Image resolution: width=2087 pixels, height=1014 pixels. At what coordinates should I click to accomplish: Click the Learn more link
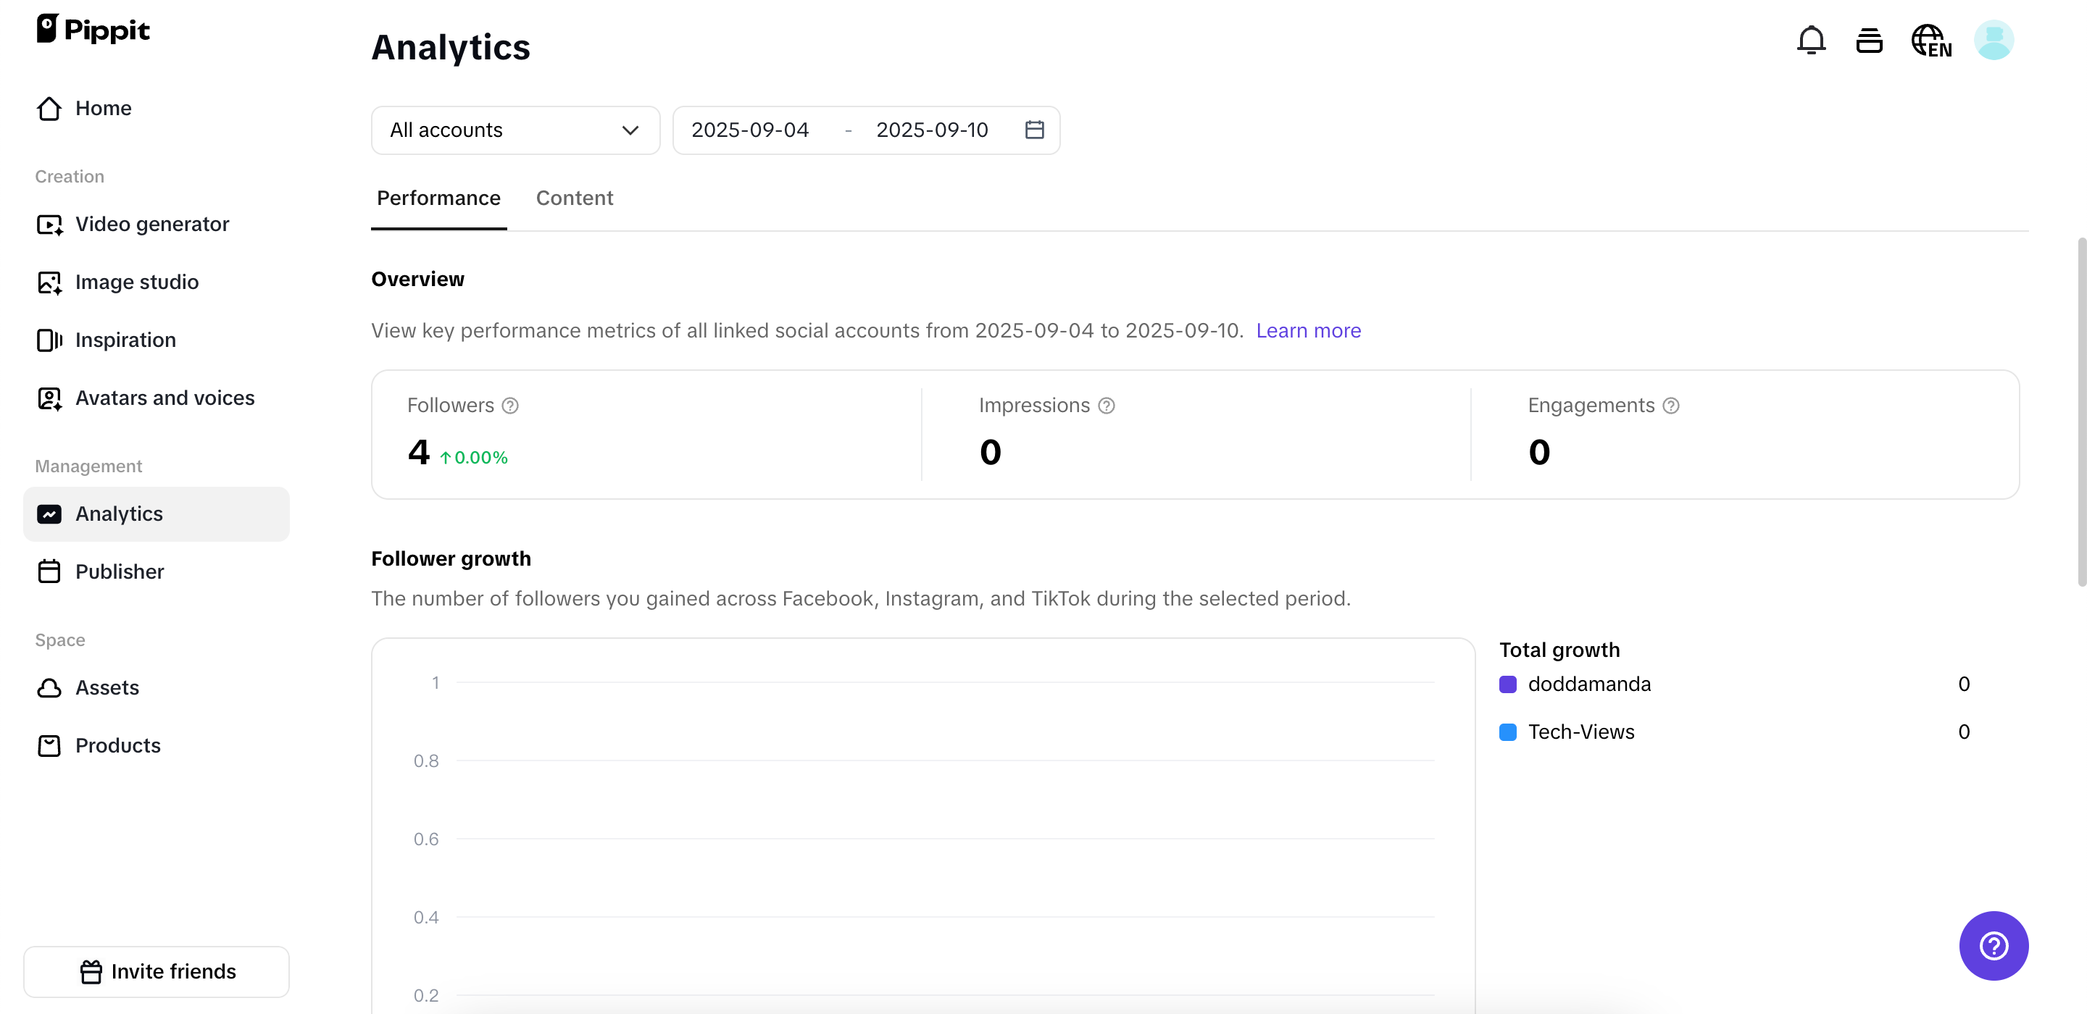(1307, 330)
